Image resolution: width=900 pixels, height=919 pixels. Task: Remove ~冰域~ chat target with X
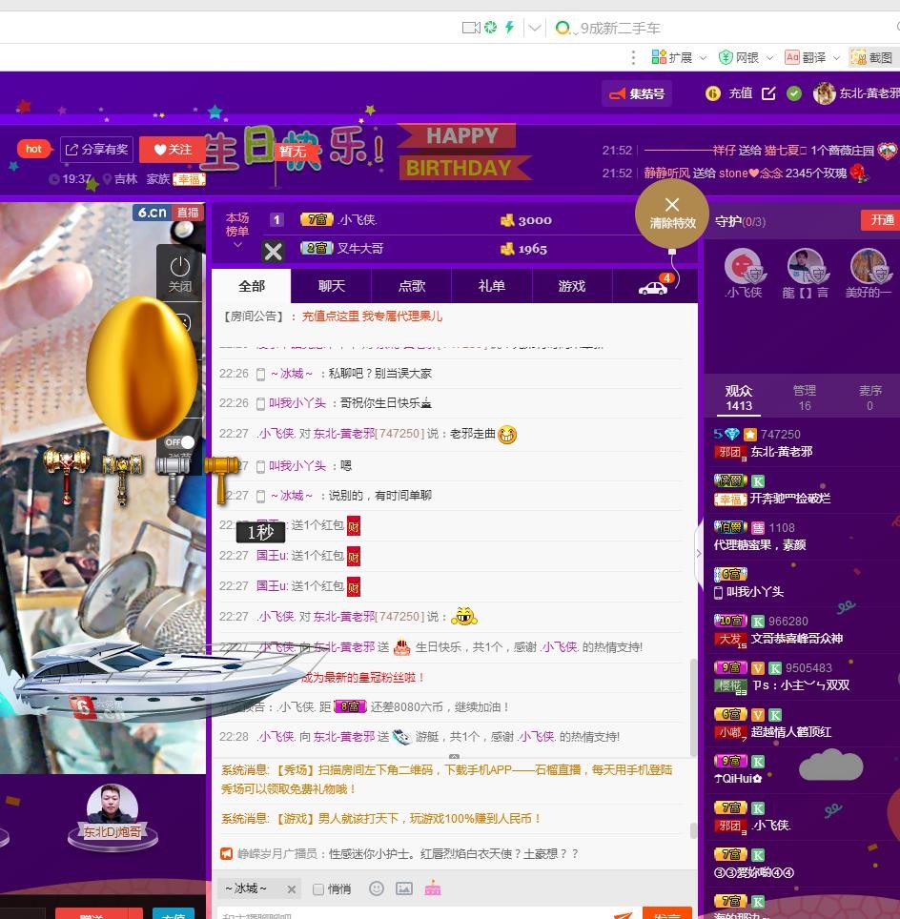coord(292,889)
